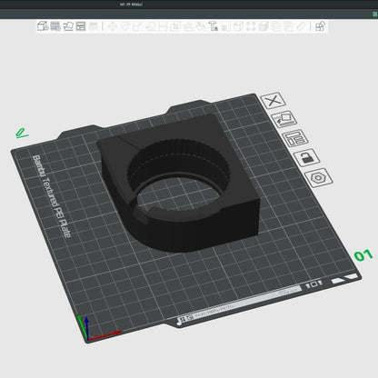This screenshot has height=378, width=378.
Task: Switch to Assembly View icon
Action: coord(321,26)
